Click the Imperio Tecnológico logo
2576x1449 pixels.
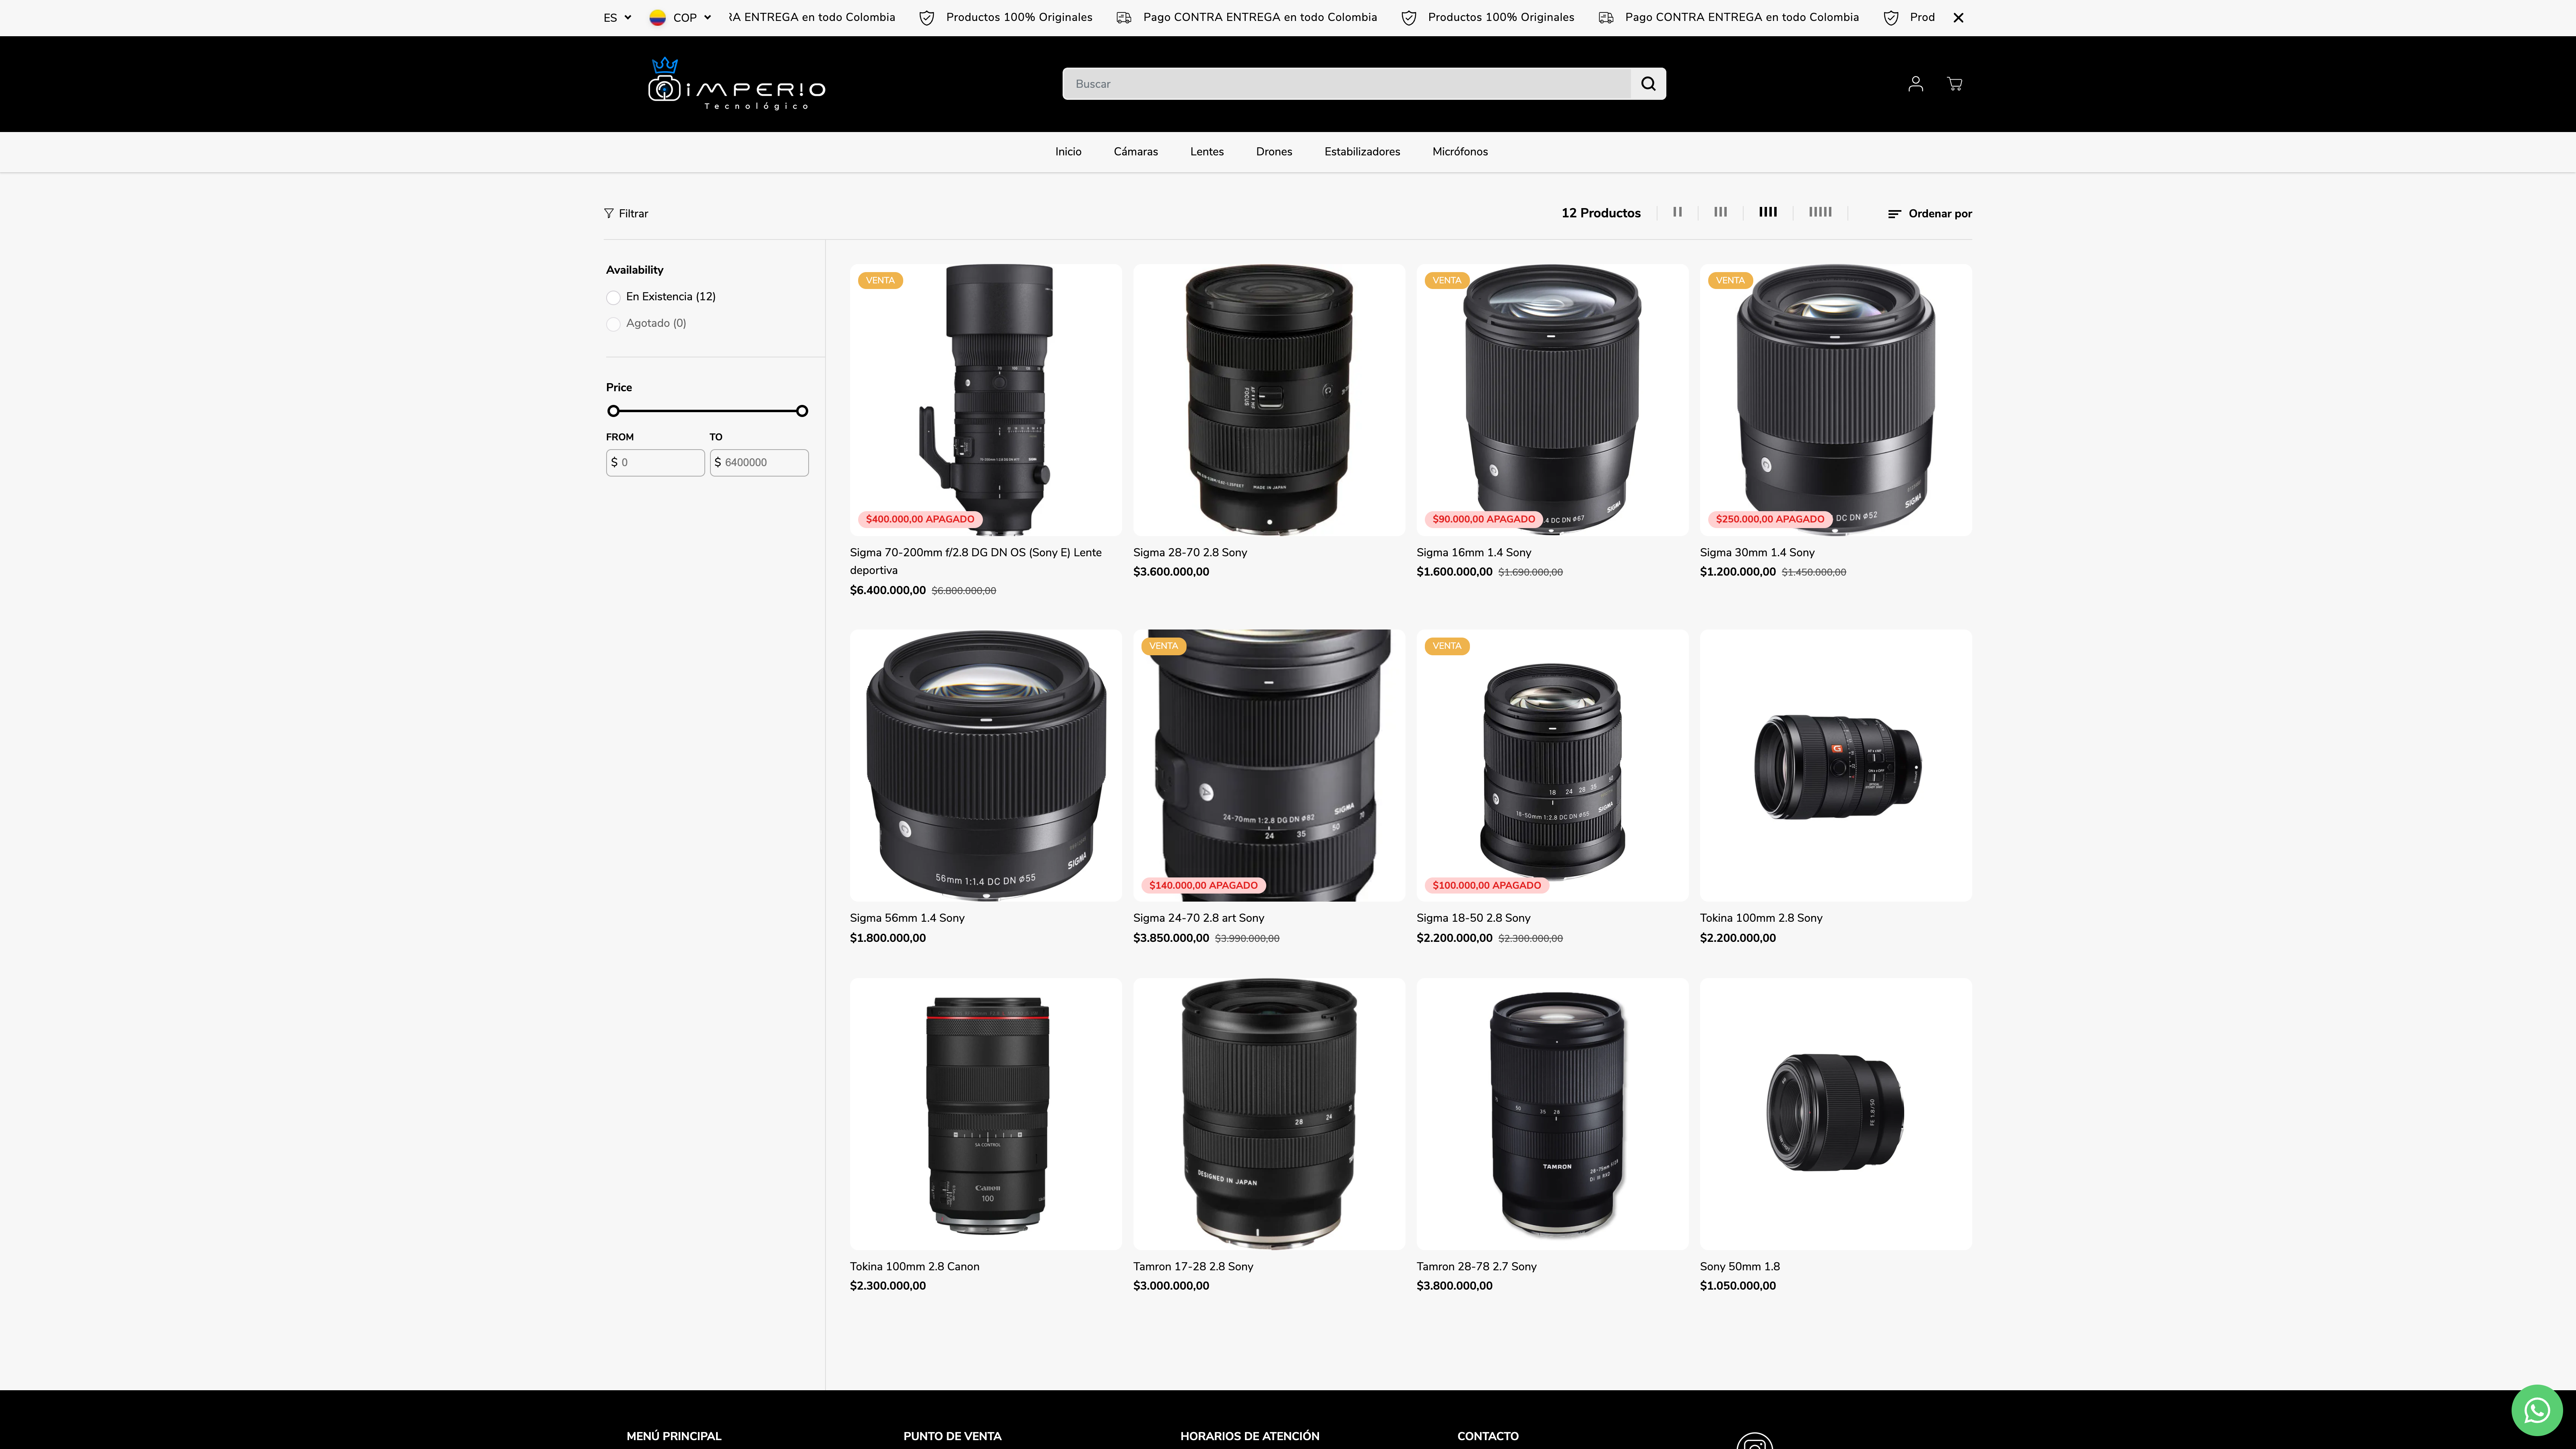pyautogui.click(x=736, y=84)
